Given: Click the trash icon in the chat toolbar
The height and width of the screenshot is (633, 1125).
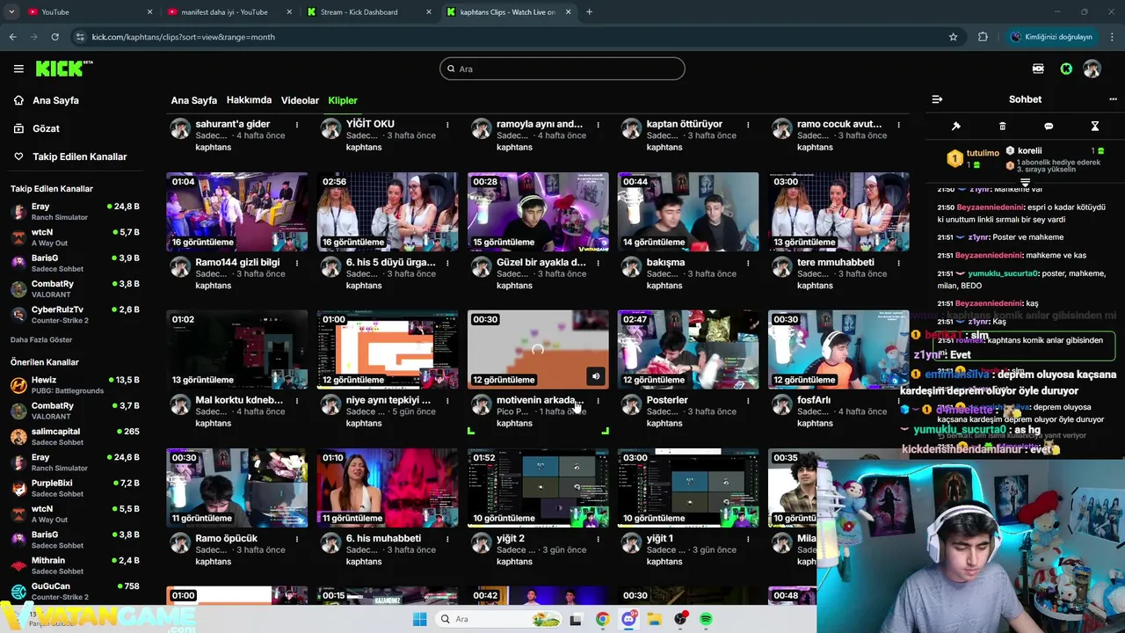Looking at the screenshot, I should pyautogui.click(x=1002, y=127).
